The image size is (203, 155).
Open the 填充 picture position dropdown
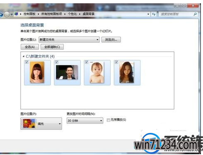pos(41,124)
